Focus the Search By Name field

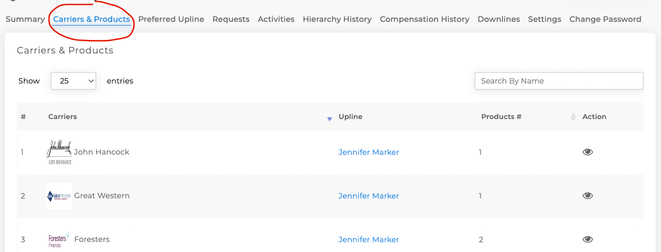click(x=559, y=81)
